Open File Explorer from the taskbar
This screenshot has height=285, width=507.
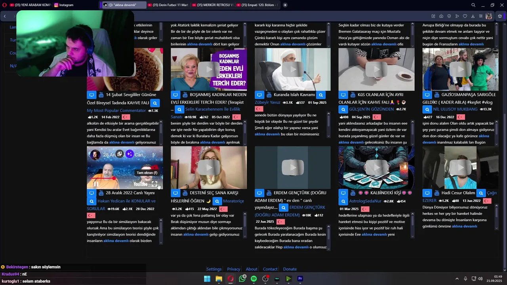point(219,279)
